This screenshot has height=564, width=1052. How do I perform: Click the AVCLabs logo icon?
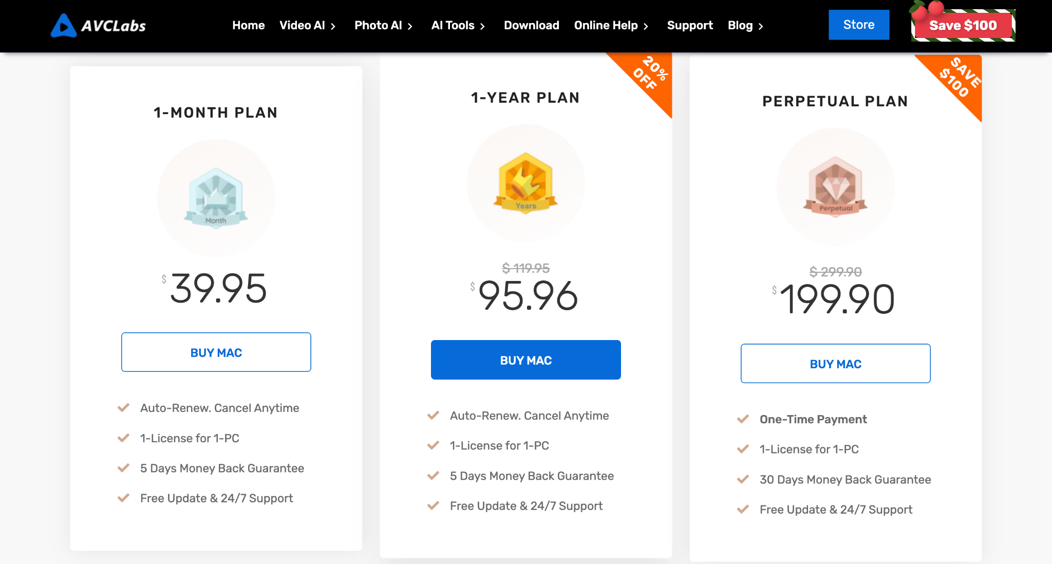[x=63, y=25]
